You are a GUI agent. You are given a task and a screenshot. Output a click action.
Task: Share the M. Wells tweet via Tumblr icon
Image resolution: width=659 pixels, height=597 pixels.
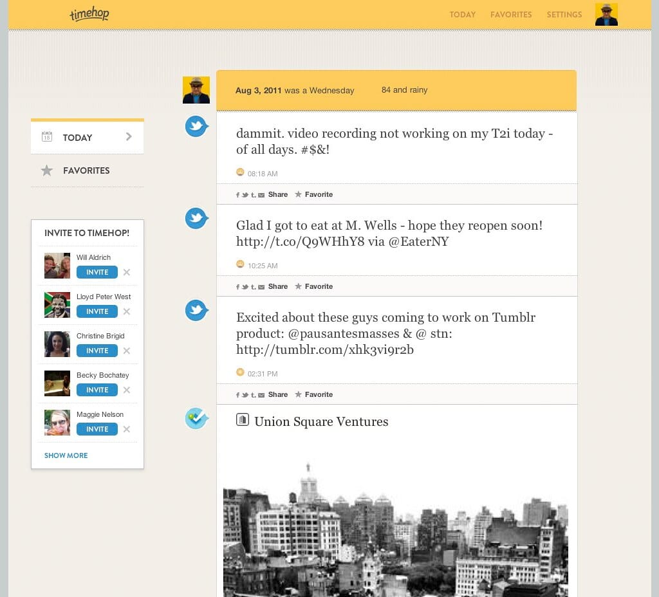coord(253,287)
